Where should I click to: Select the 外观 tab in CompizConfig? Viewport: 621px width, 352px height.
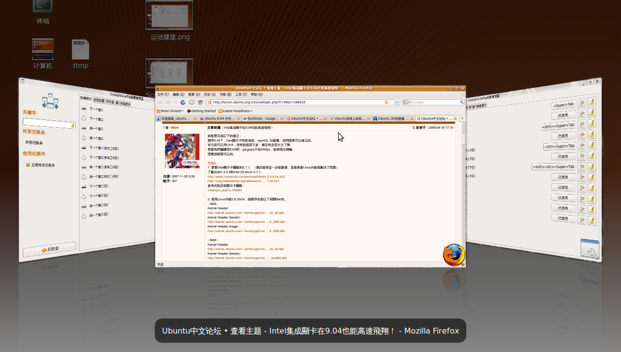110,102
